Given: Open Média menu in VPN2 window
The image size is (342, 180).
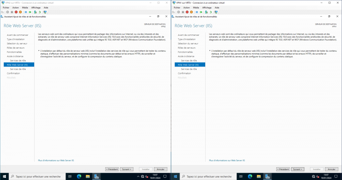Looking at the screenshot, I should 25,8.
